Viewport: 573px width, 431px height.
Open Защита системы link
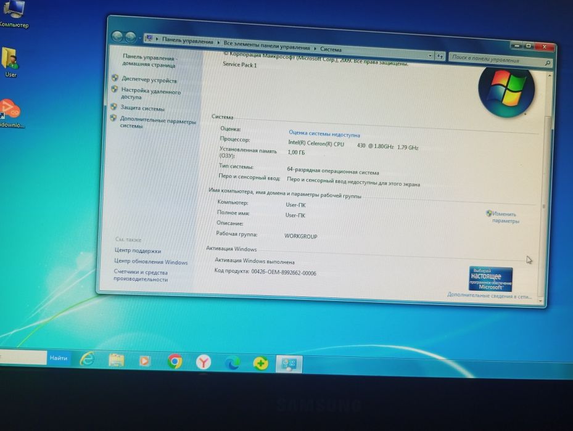pos(142,108)
